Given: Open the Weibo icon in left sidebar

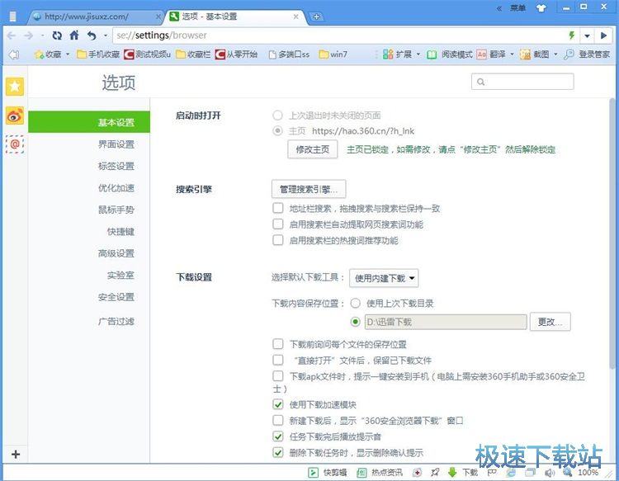Looking at the screenshot, I should [15, 116].
